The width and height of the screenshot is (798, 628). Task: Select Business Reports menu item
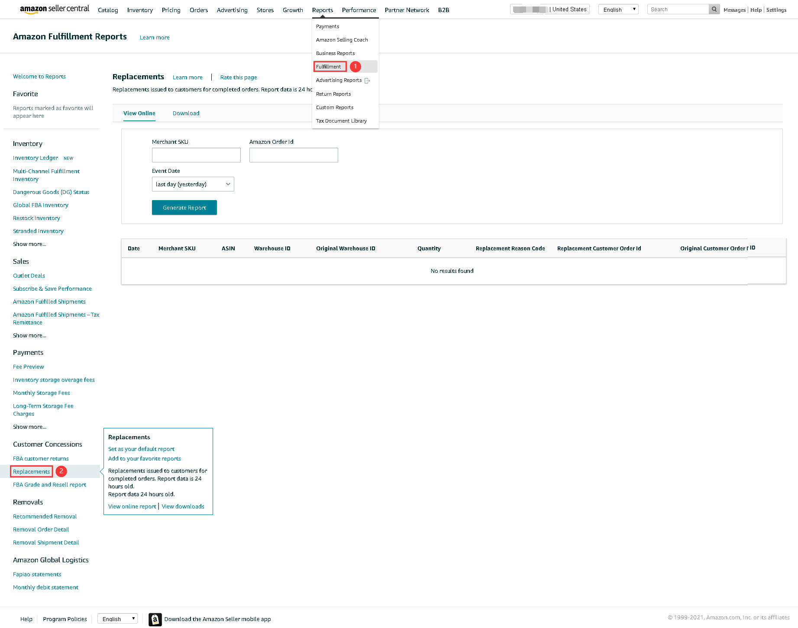coord(336,53)
